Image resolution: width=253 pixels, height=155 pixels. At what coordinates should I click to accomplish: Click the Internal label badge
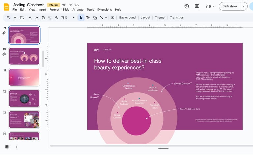[x=53, y=5]
